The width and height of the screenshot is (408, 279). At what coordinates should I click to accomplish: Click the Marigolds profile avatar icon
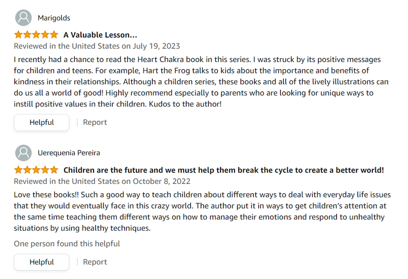pos(24,18)
